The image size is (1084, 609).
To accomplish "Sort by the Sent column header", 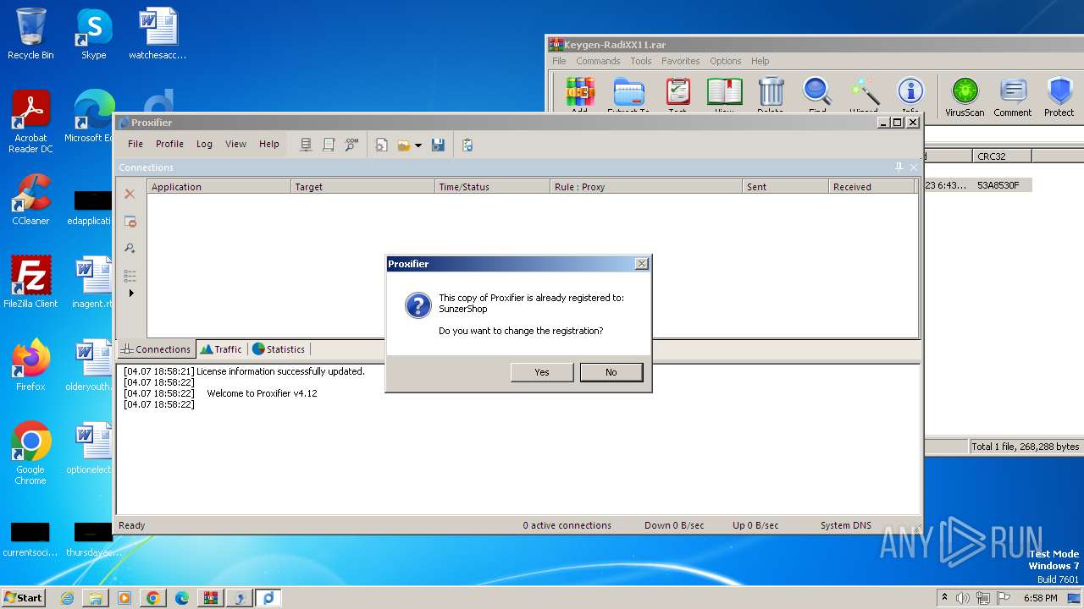I will click(x=785, y=187).
